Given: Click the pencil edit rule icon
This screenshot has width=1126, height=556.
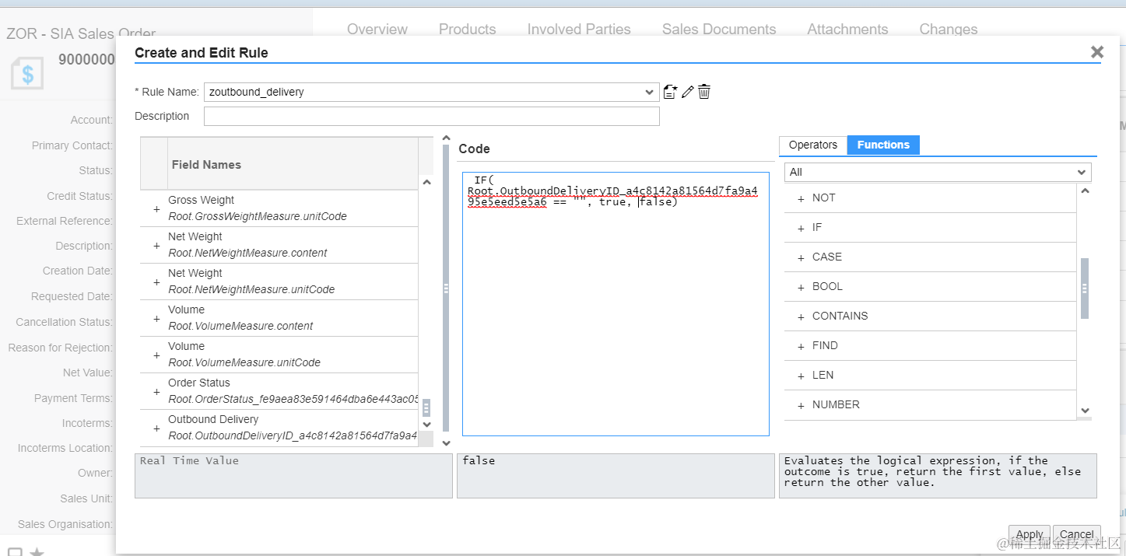Looking at the screenshot, I should coord(687,92).
